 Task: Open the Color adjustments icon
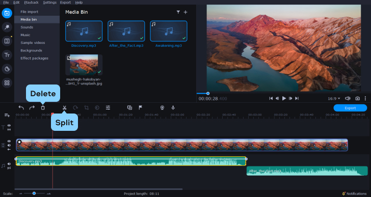pos(97,108)
